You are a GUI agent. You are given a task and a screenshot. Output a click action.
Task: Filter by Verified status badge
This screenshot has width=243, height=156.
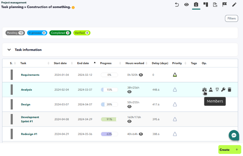tap(82, 33)
